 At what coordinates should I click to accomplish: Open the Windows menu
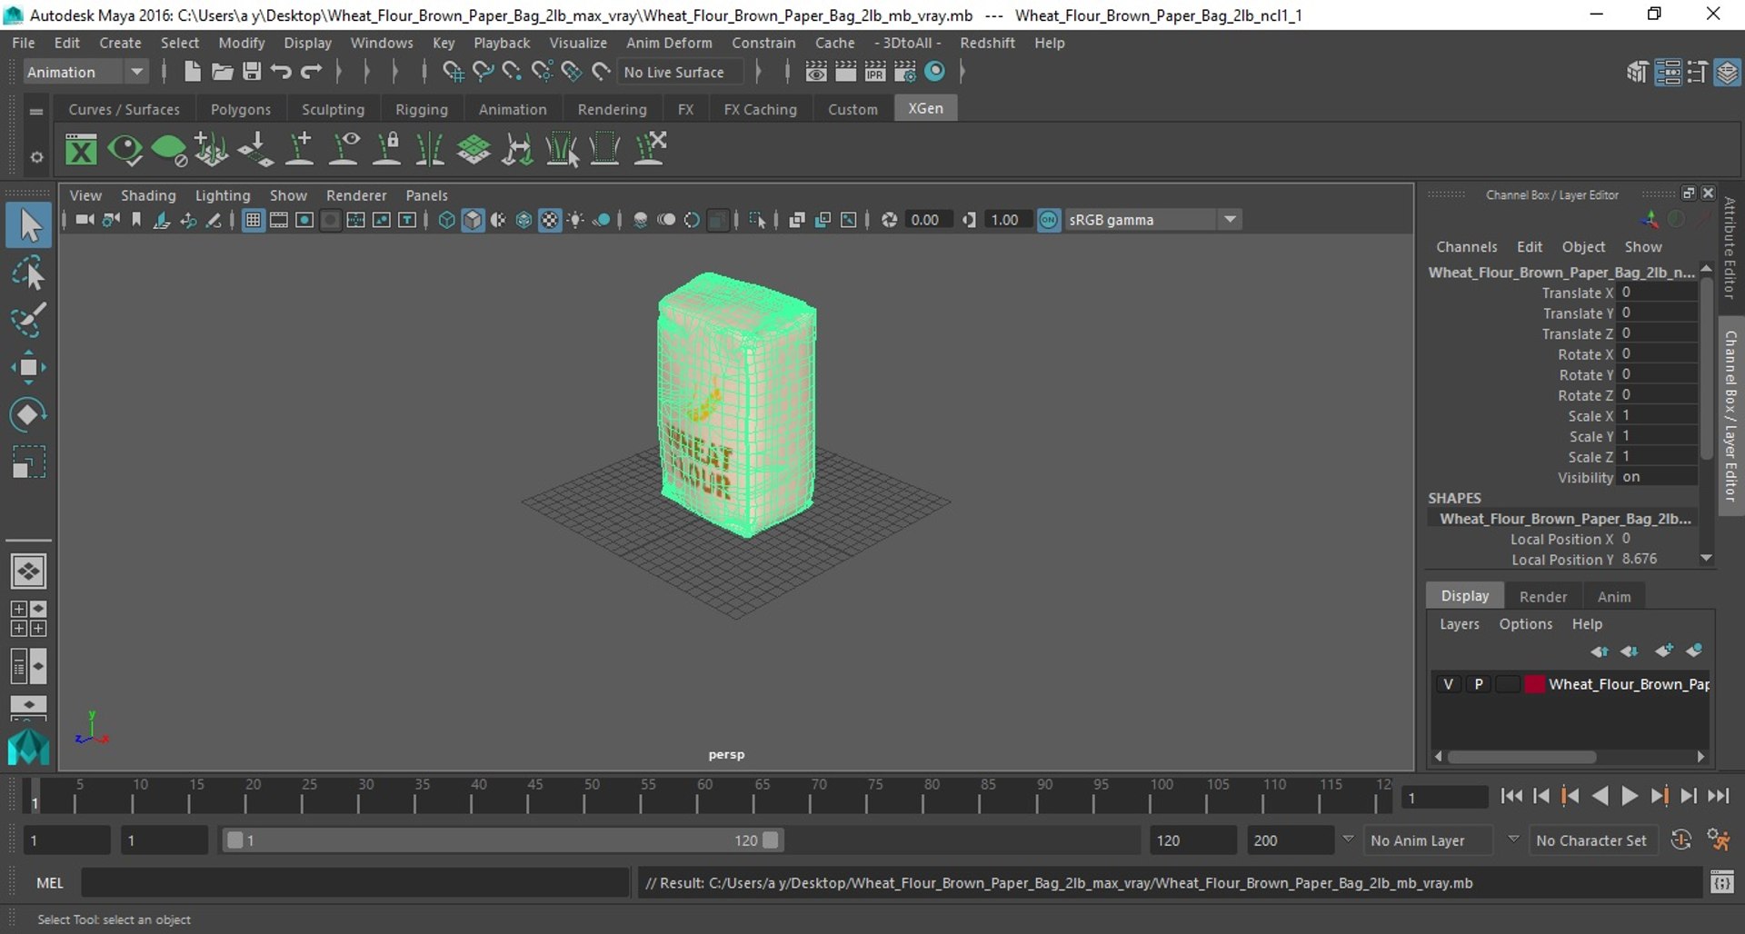click(x=382, y=43)
